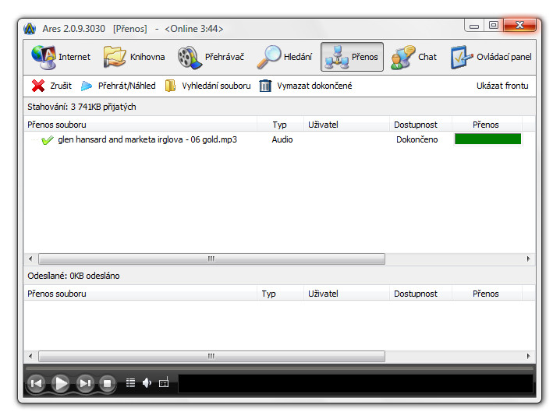Click the Přenos network computers icon
This screenshot has height=412, width=553.
click(x=336, y=57)
